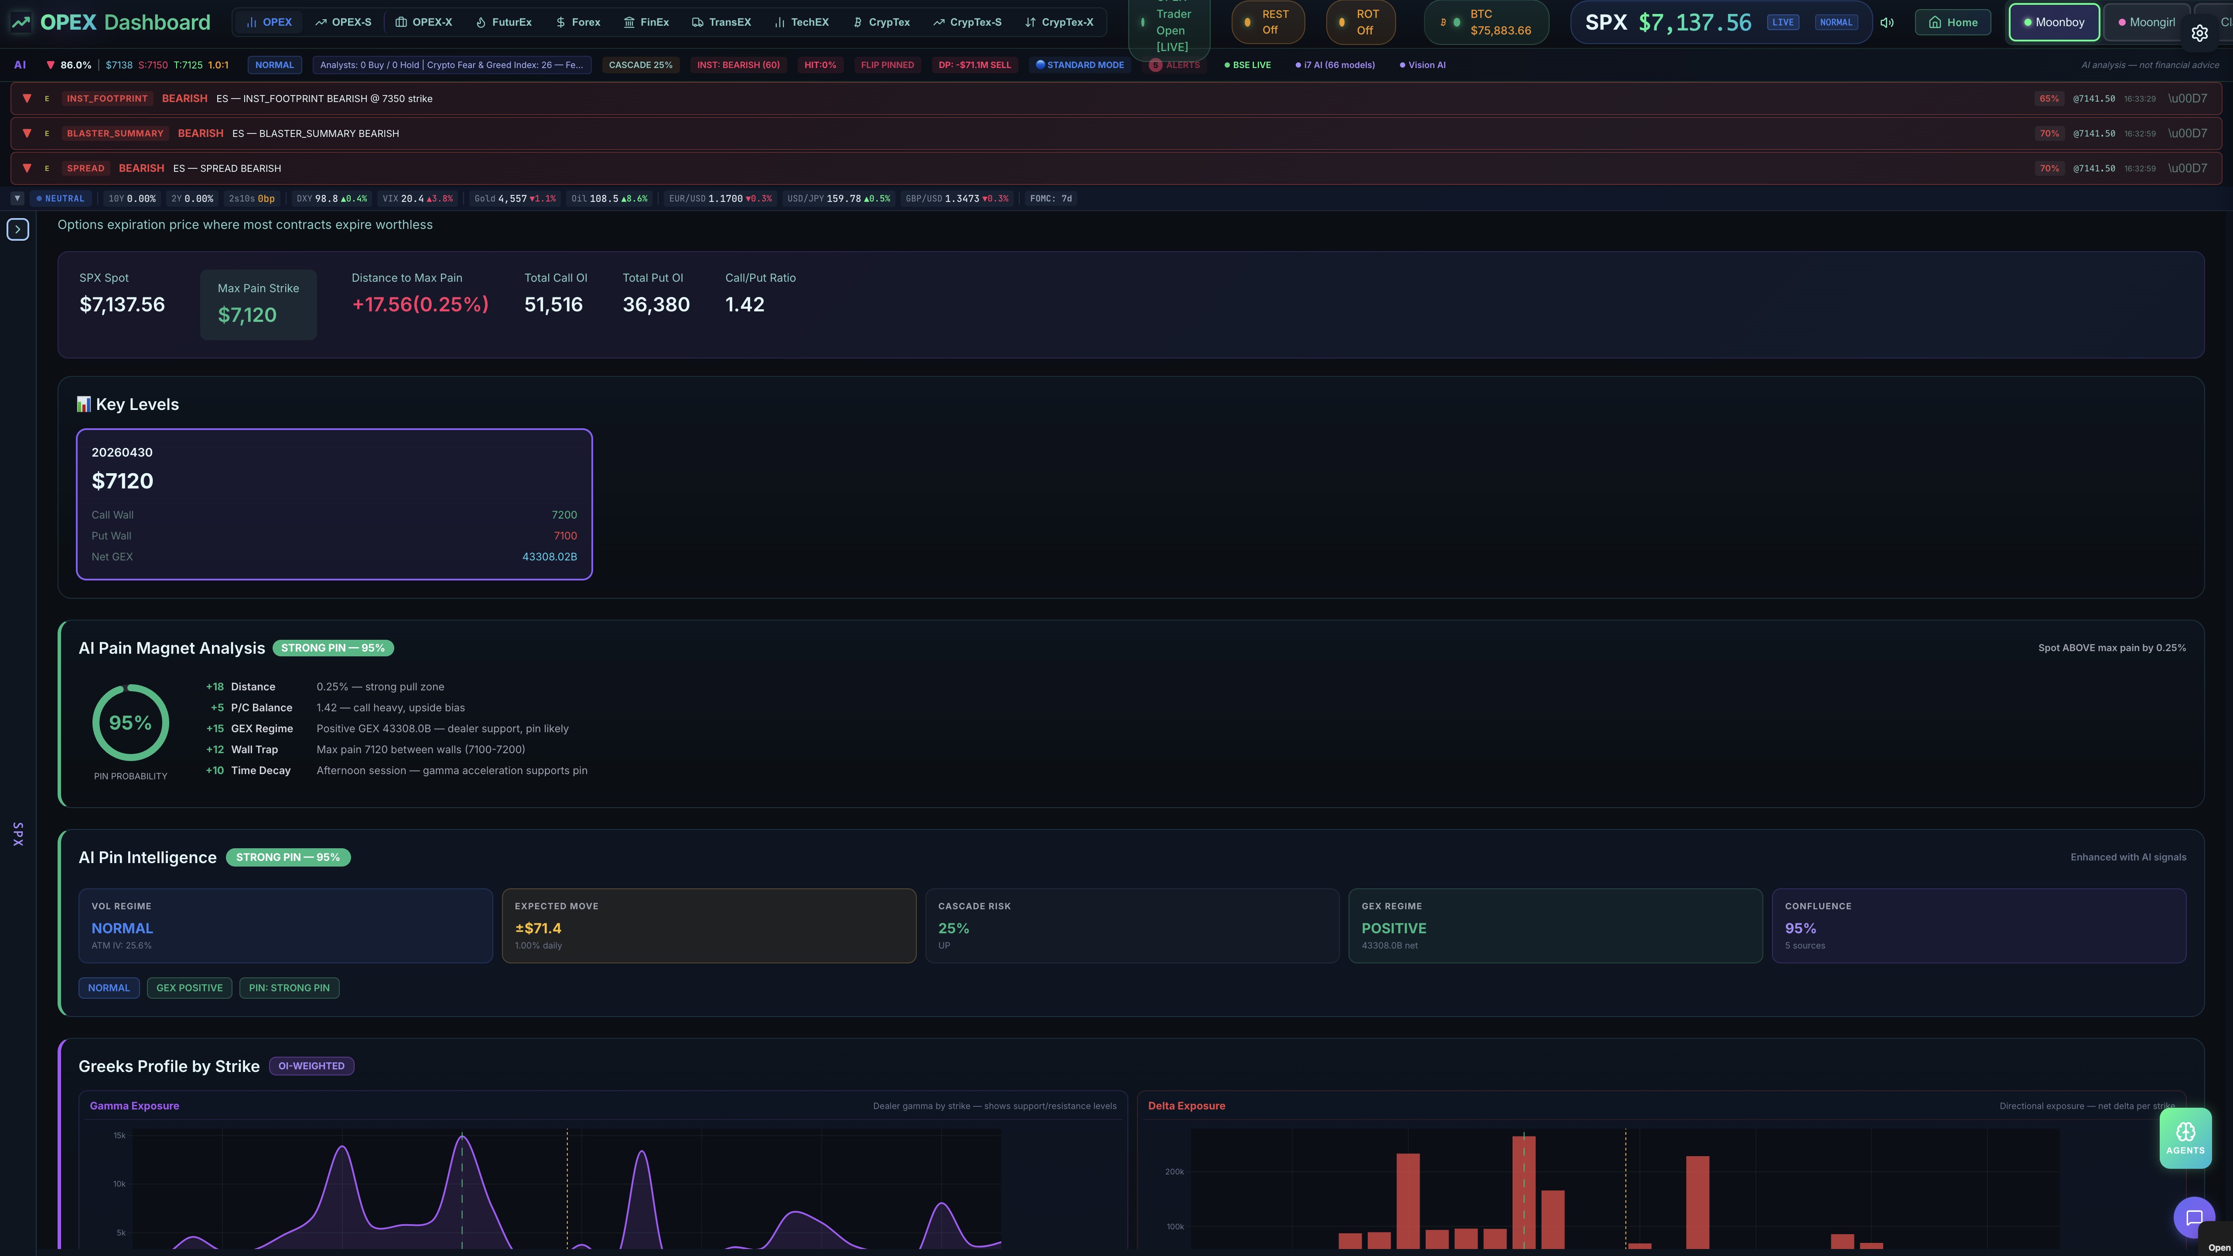Dismiss the SPREAD alert row
The image size is (2233, 1256).
pyautogui.click(x=2188, y=168)
